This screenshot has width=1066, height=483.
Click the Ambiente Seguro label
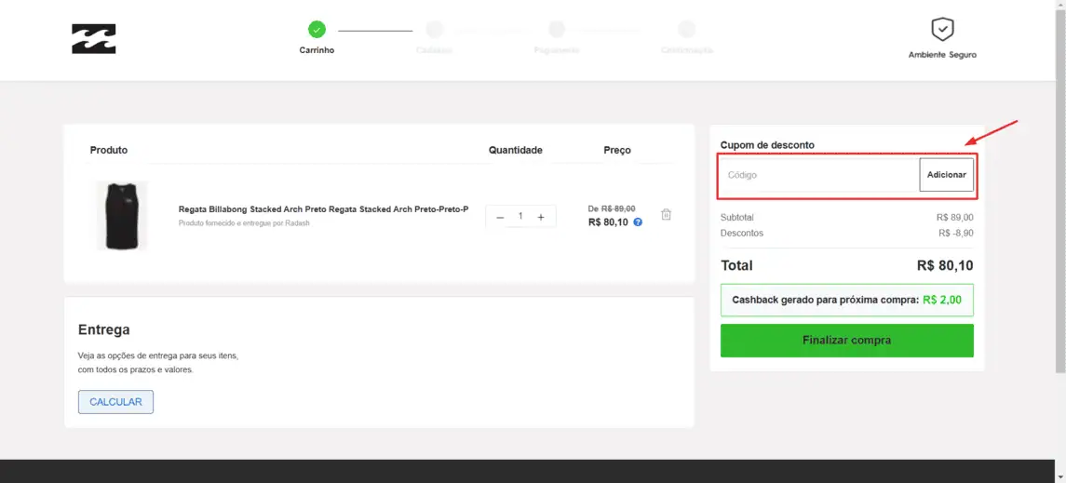tap(942, 55)
